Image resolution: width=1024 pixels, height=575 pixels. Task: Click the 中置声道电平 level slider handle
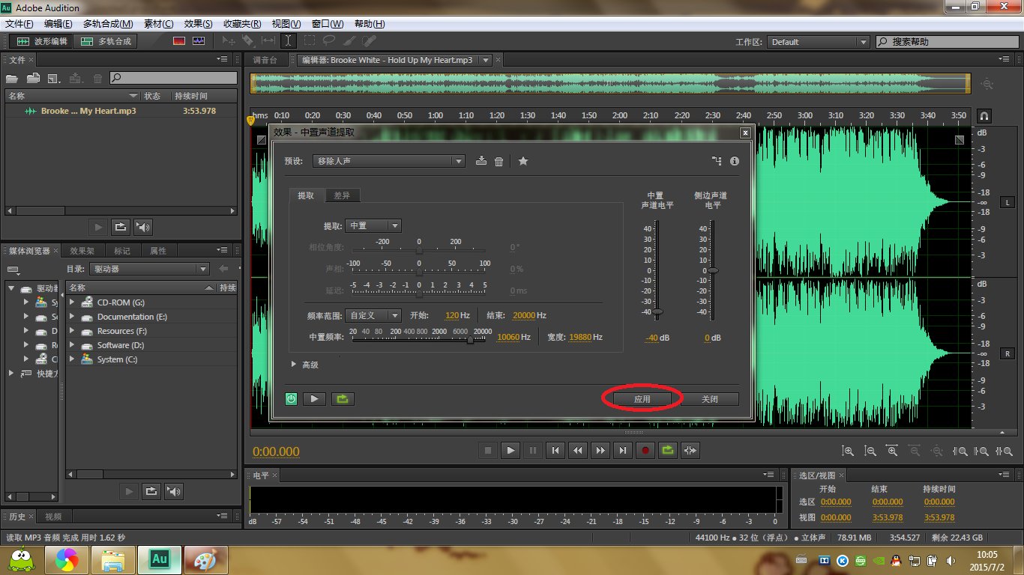[x=657, y=311]
